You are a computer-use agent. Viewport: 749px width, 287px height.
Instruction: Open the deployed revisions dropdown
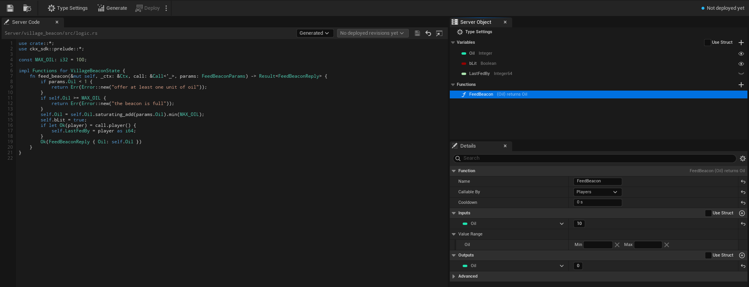click(373, 33)
